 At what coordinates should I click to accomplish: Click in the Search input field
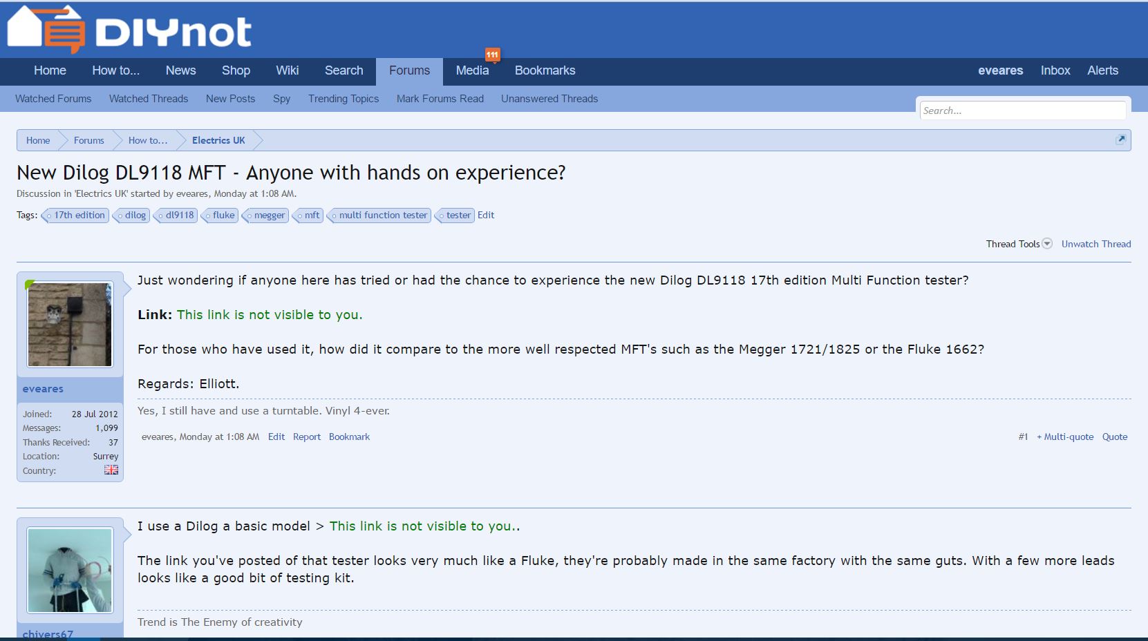pyautogui.click(x=1022, y=111)
